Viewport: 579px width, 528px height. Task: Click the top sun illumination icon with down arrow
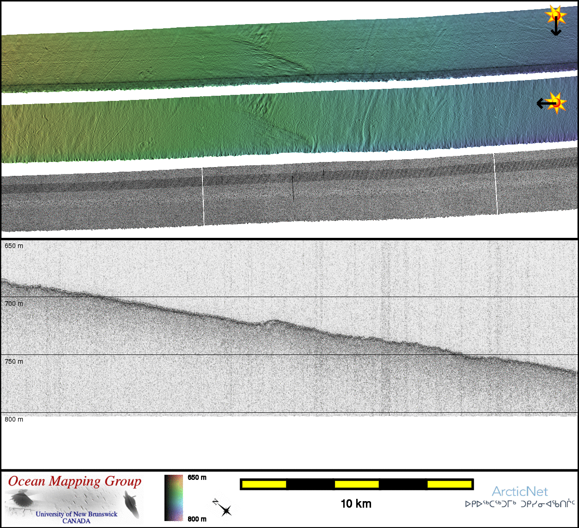pos(556,16)
